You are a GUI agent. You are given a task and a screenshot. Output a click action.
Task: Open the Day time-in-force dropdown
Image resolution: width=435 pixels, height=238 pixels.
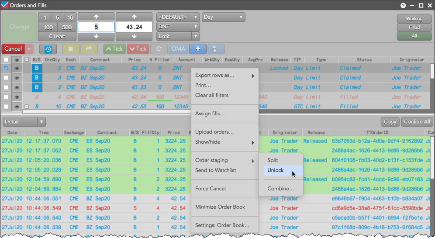[223, 17]
